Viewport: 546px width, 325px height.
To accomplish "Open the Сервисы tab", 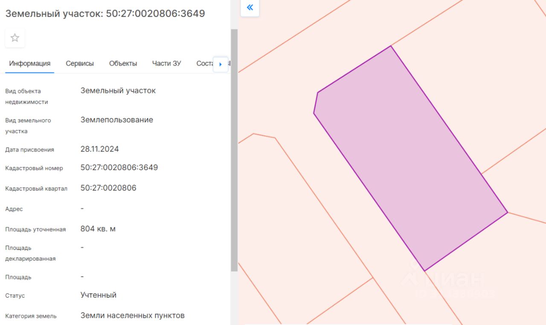I will pyautogui.click(x=80, y=64).
